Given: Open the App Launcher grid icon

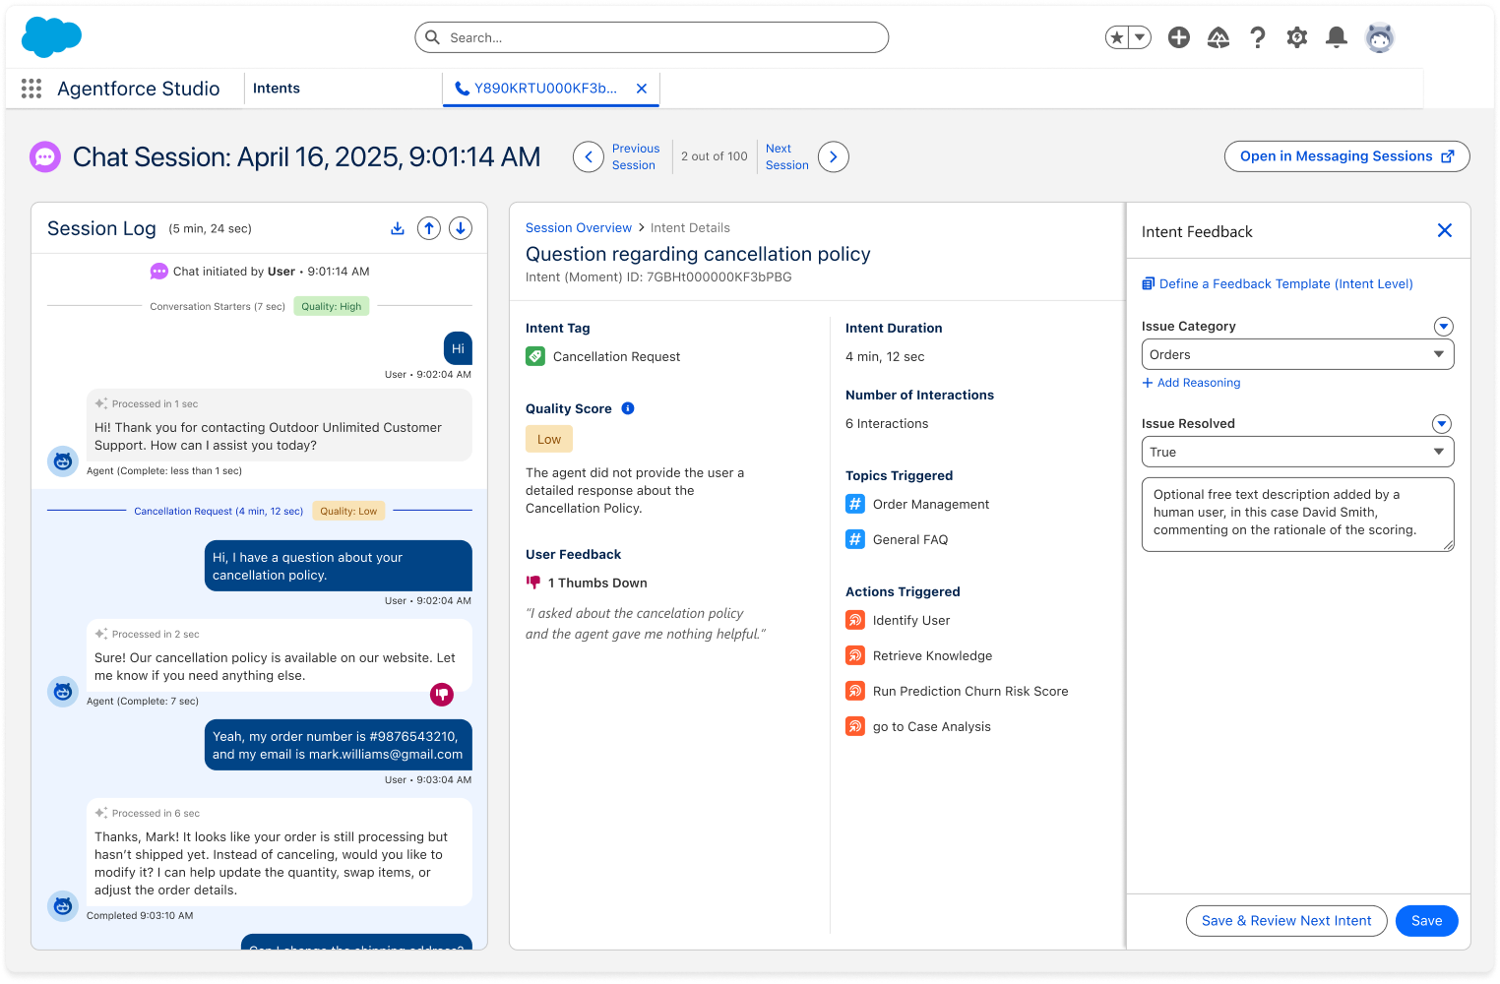Looking at the screenshot, I should click(31, 89).
